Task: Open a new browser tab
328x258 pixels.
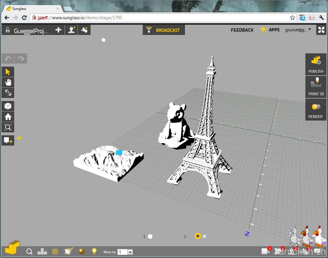Action: coord(68,9)
